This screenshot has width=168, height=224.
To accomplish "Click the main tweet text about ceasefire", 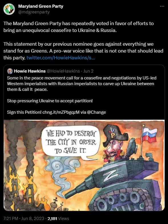I will tap(83, 41).
